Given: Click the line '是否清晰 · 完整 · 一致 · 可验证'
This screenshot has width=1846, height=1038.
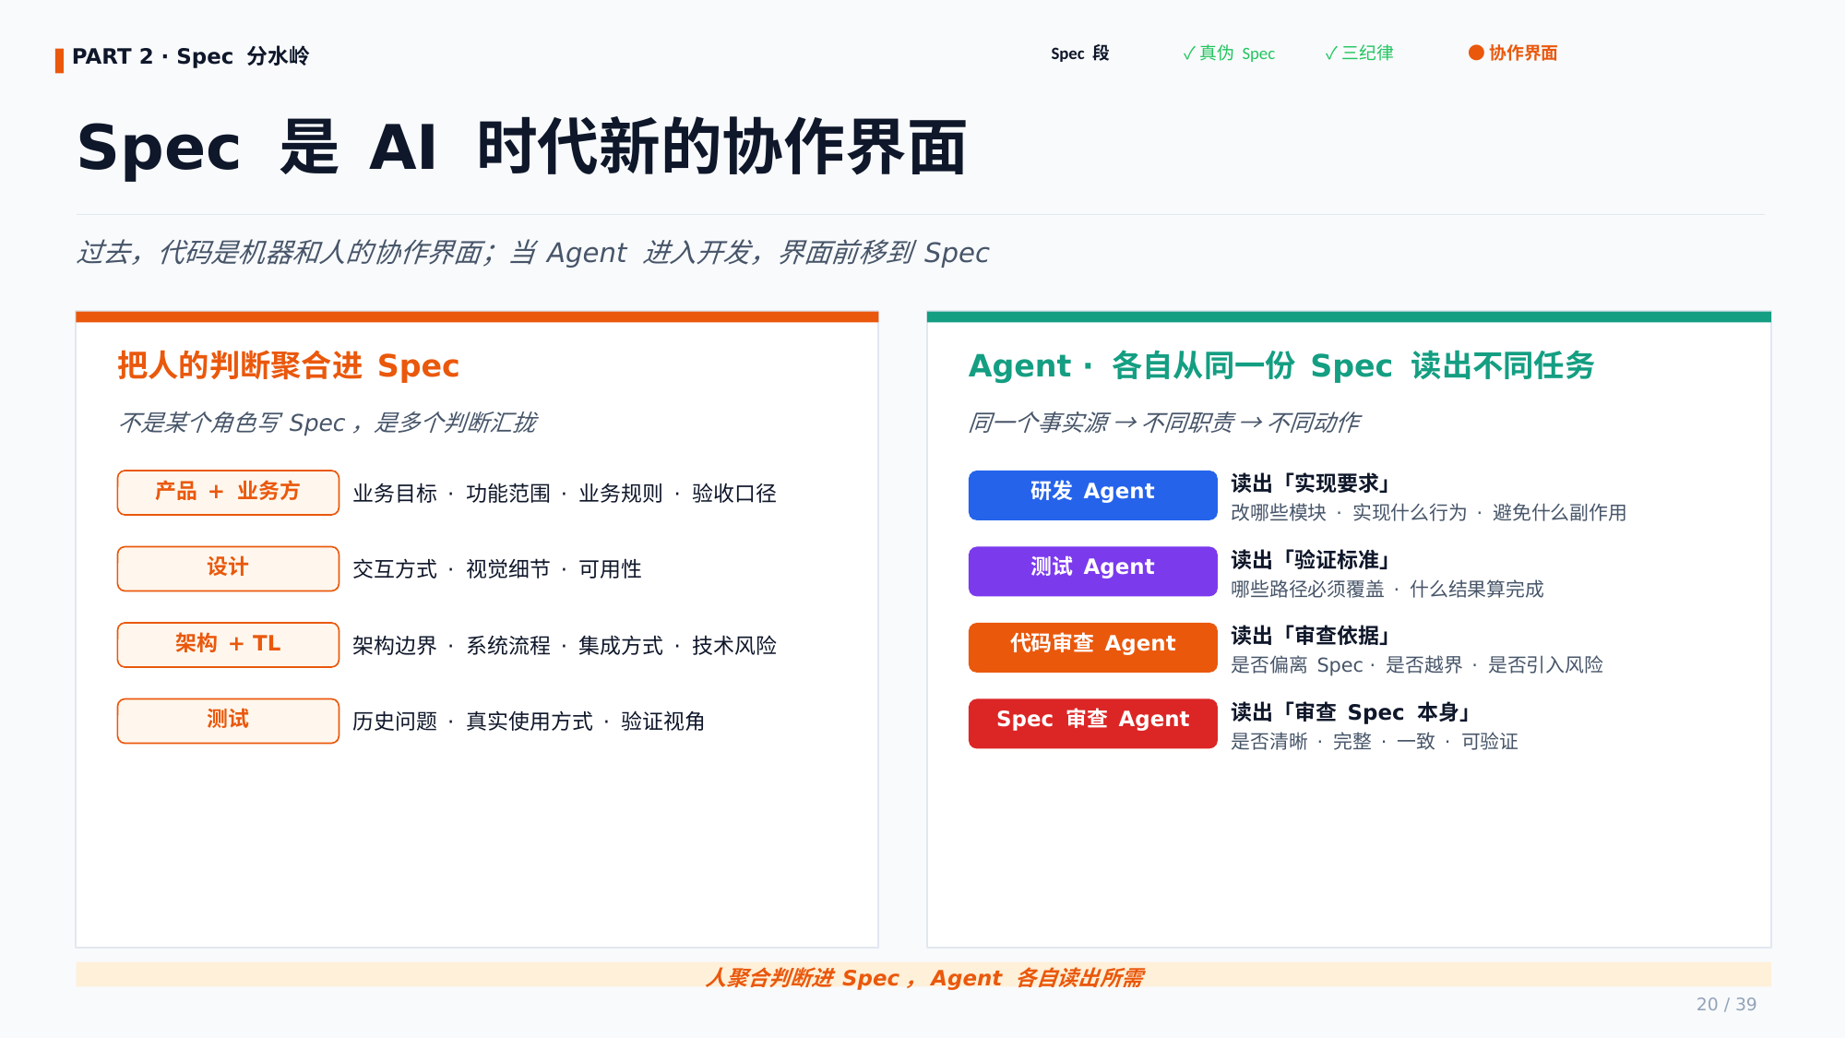Looking at the screenshot, I should pos(1374,742).
